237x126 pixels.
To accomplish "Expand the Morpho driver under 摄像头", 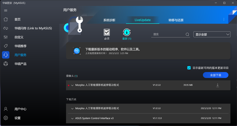I will pyautogui.click(x=72, y=85).
